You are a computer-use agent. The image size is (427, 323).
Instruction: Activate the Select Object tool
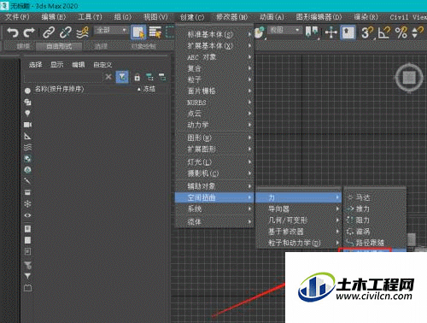138,32
